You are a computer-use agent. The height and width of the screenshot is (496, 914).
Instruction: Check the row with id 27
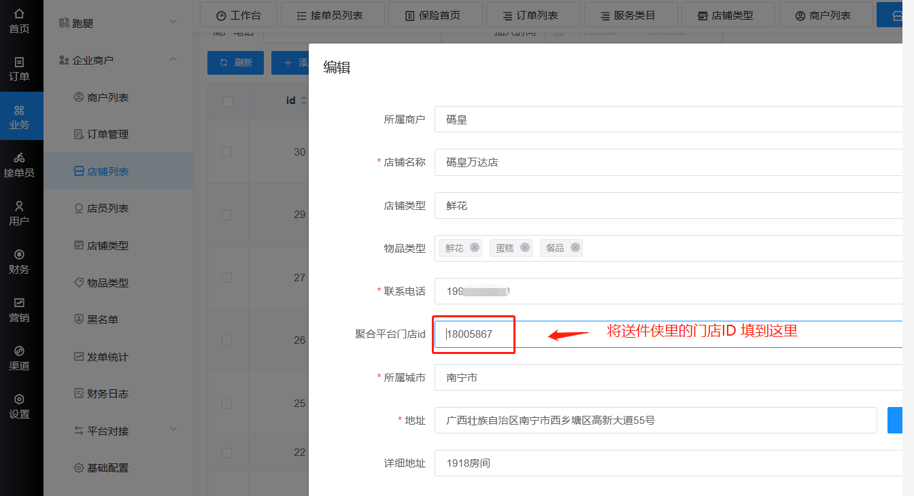[x=227, y=277]
